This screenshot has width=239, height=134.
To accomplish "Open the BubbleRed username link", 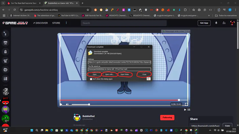I will (88, 116).
